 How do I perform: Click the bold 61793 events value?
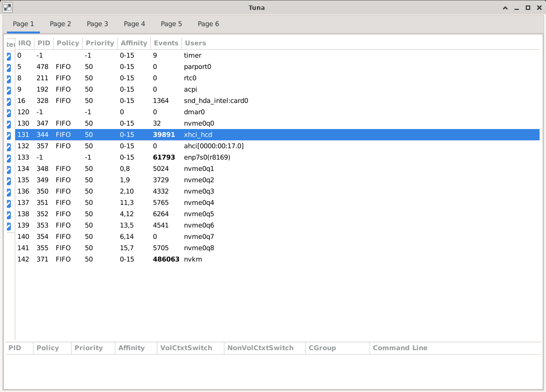coord(164,157)
